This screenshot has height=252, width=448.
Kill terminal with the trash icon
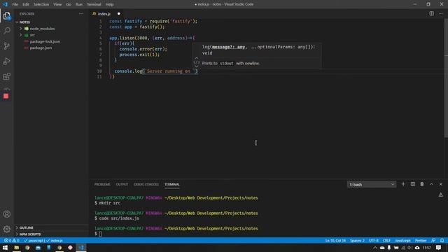pyautogui.click(x=422, y=184)
